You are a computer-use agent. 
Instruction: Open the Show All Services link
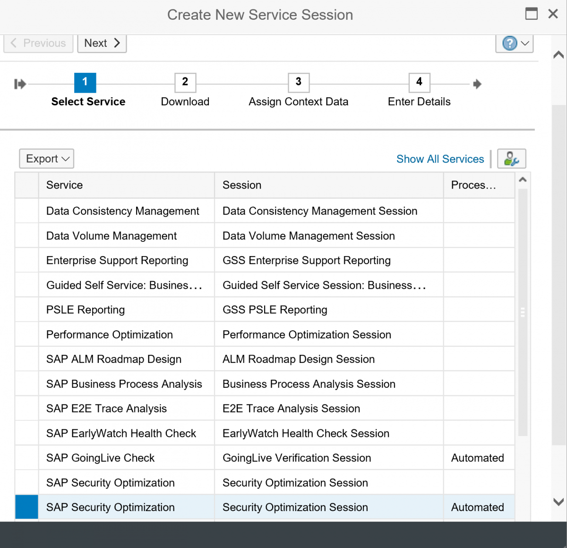click(440, 159)
